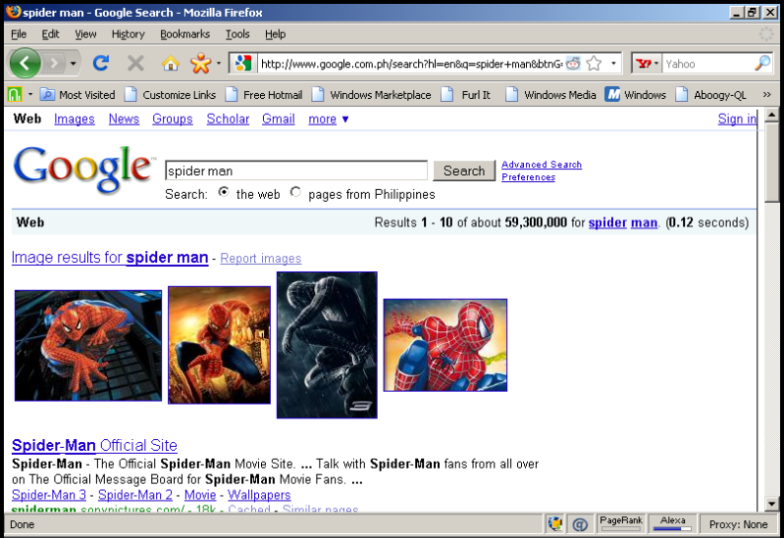The height and width of the screenshot is (538, 784).
Task: Click the Google logo
Action: click(x=83, y=170)
